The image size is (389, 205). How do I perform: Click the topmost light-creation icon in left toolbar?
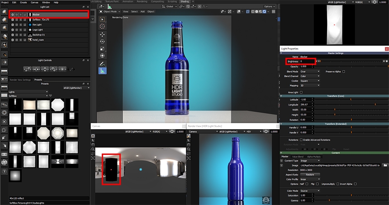pyautogui.click(x=4, y=12)
